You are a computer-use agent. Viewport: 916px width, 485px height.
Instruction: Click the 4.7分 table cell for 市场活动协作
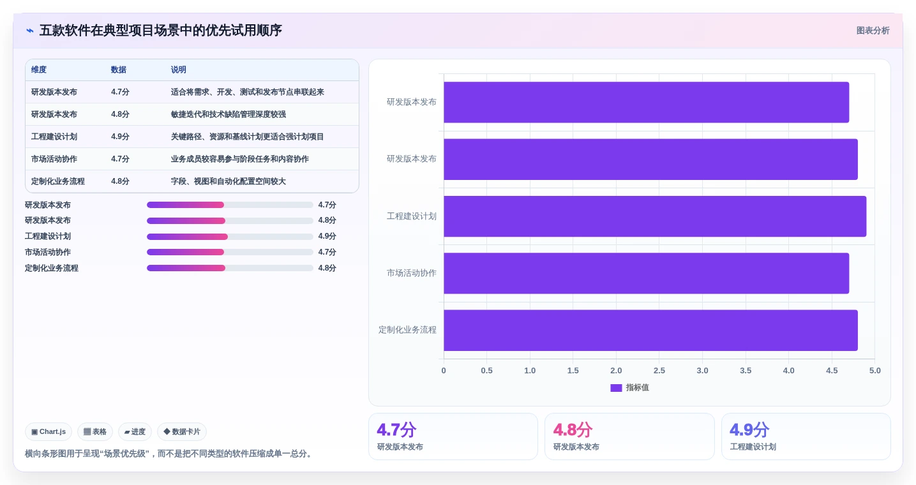(x=120, y=159)
